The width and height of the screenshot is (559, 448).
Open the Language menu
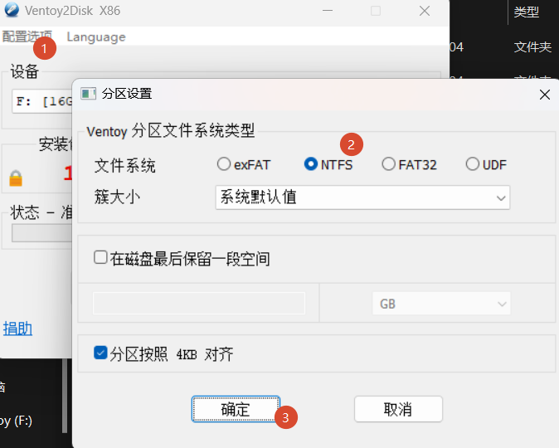pos(96,37)
